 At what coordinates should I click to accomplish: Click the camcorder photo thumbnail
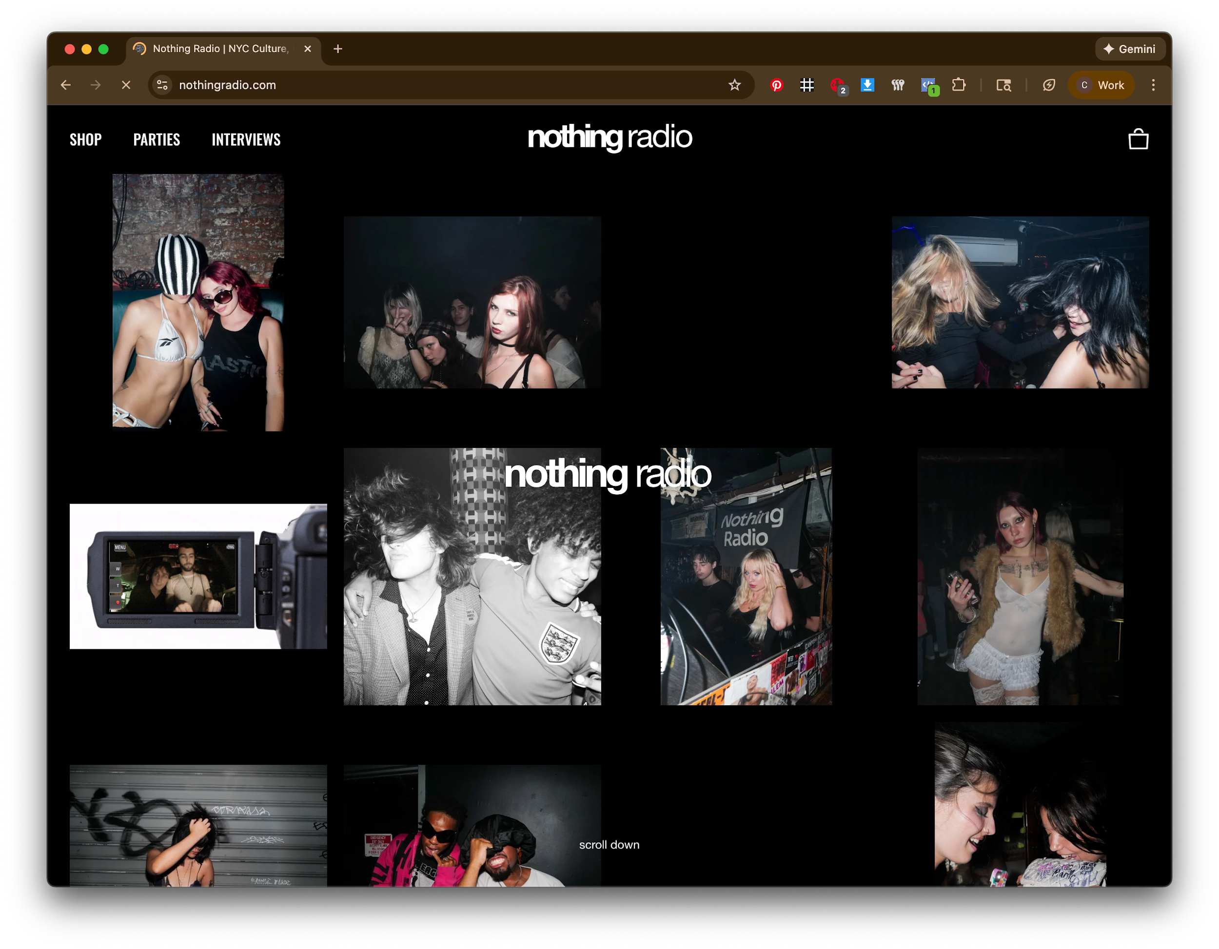tap(197, 576)
